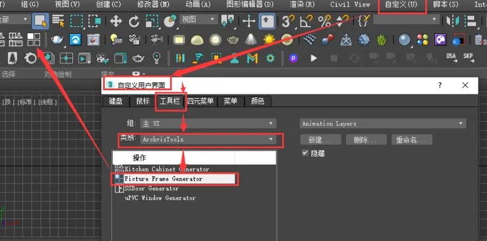Click the 删除... button
The height and width of the screenshot is (241, 487).
pyautogui.click(x=366, y=139)
